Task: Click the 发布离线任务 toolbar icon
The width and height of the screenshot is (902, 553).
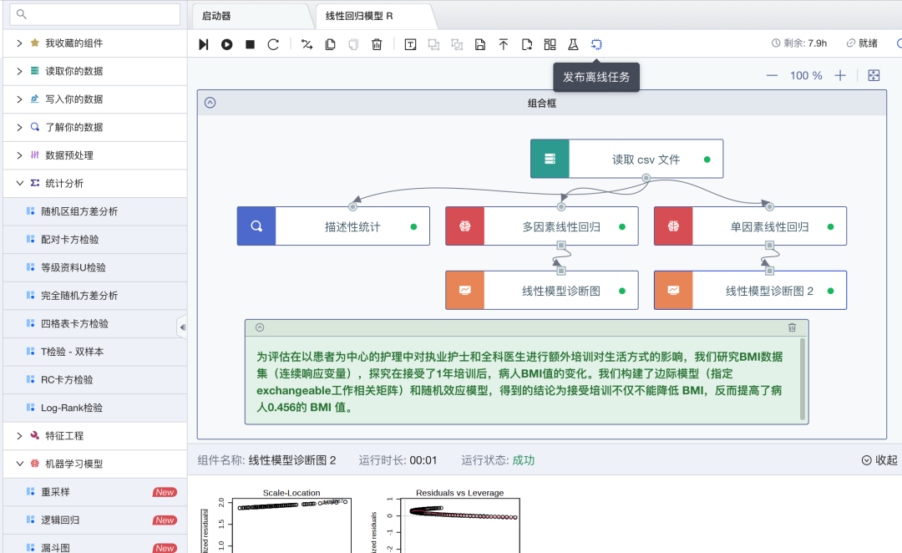Action: pos(596,43)
